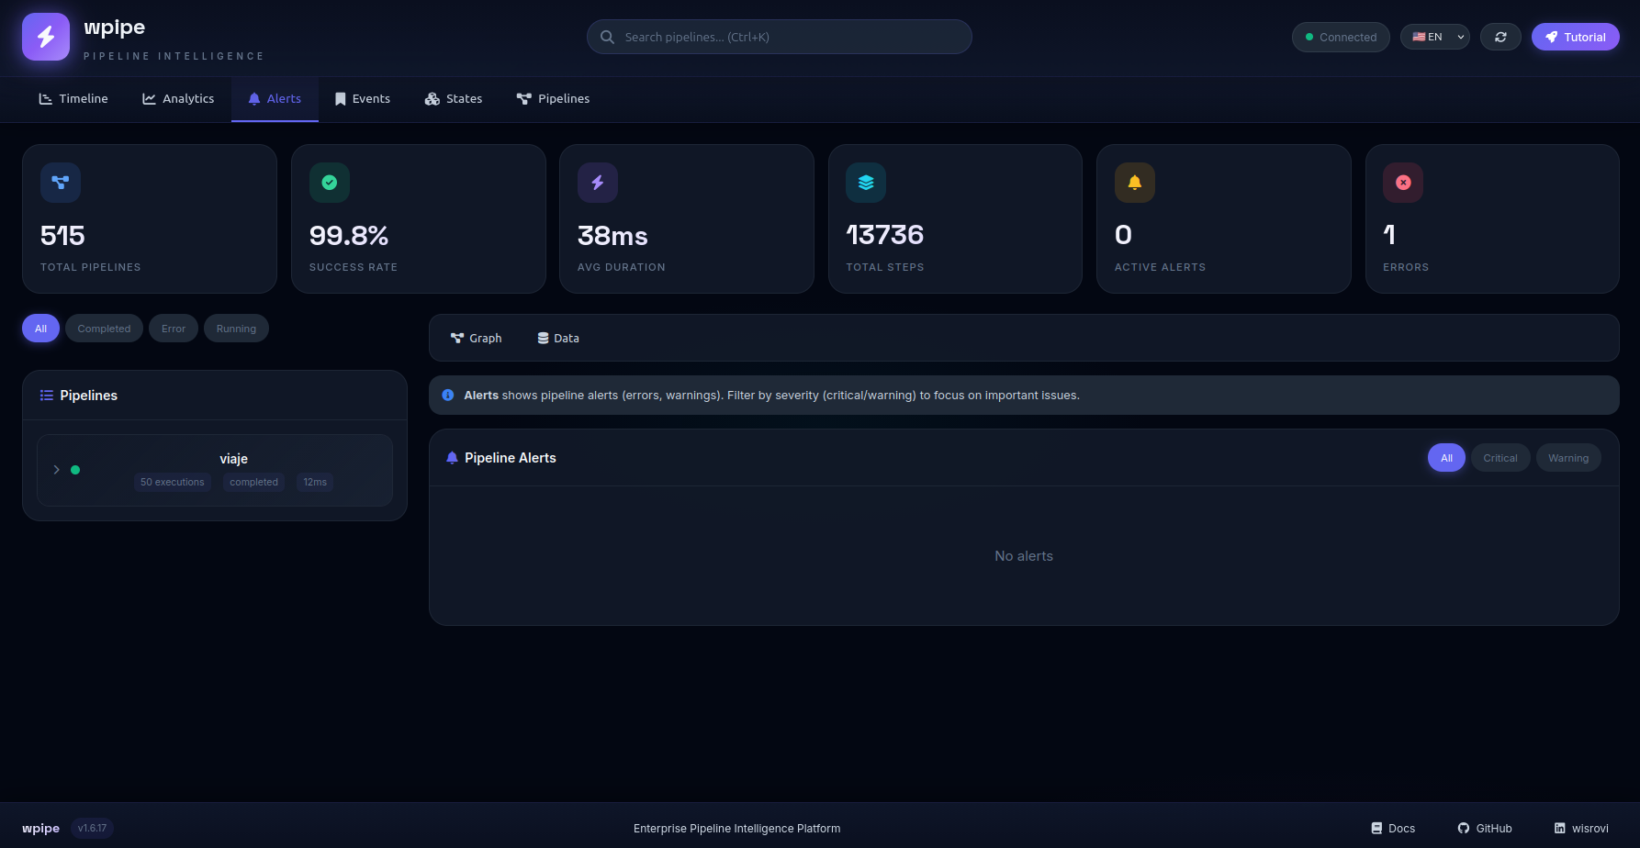Click the No alerts message

tap(1024, 556)
